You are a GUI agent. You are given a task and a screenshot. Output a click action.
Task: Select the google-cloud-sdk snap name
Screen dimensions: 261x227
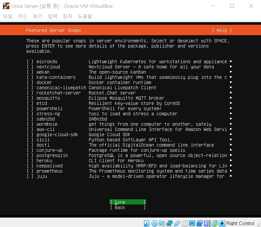57,135
